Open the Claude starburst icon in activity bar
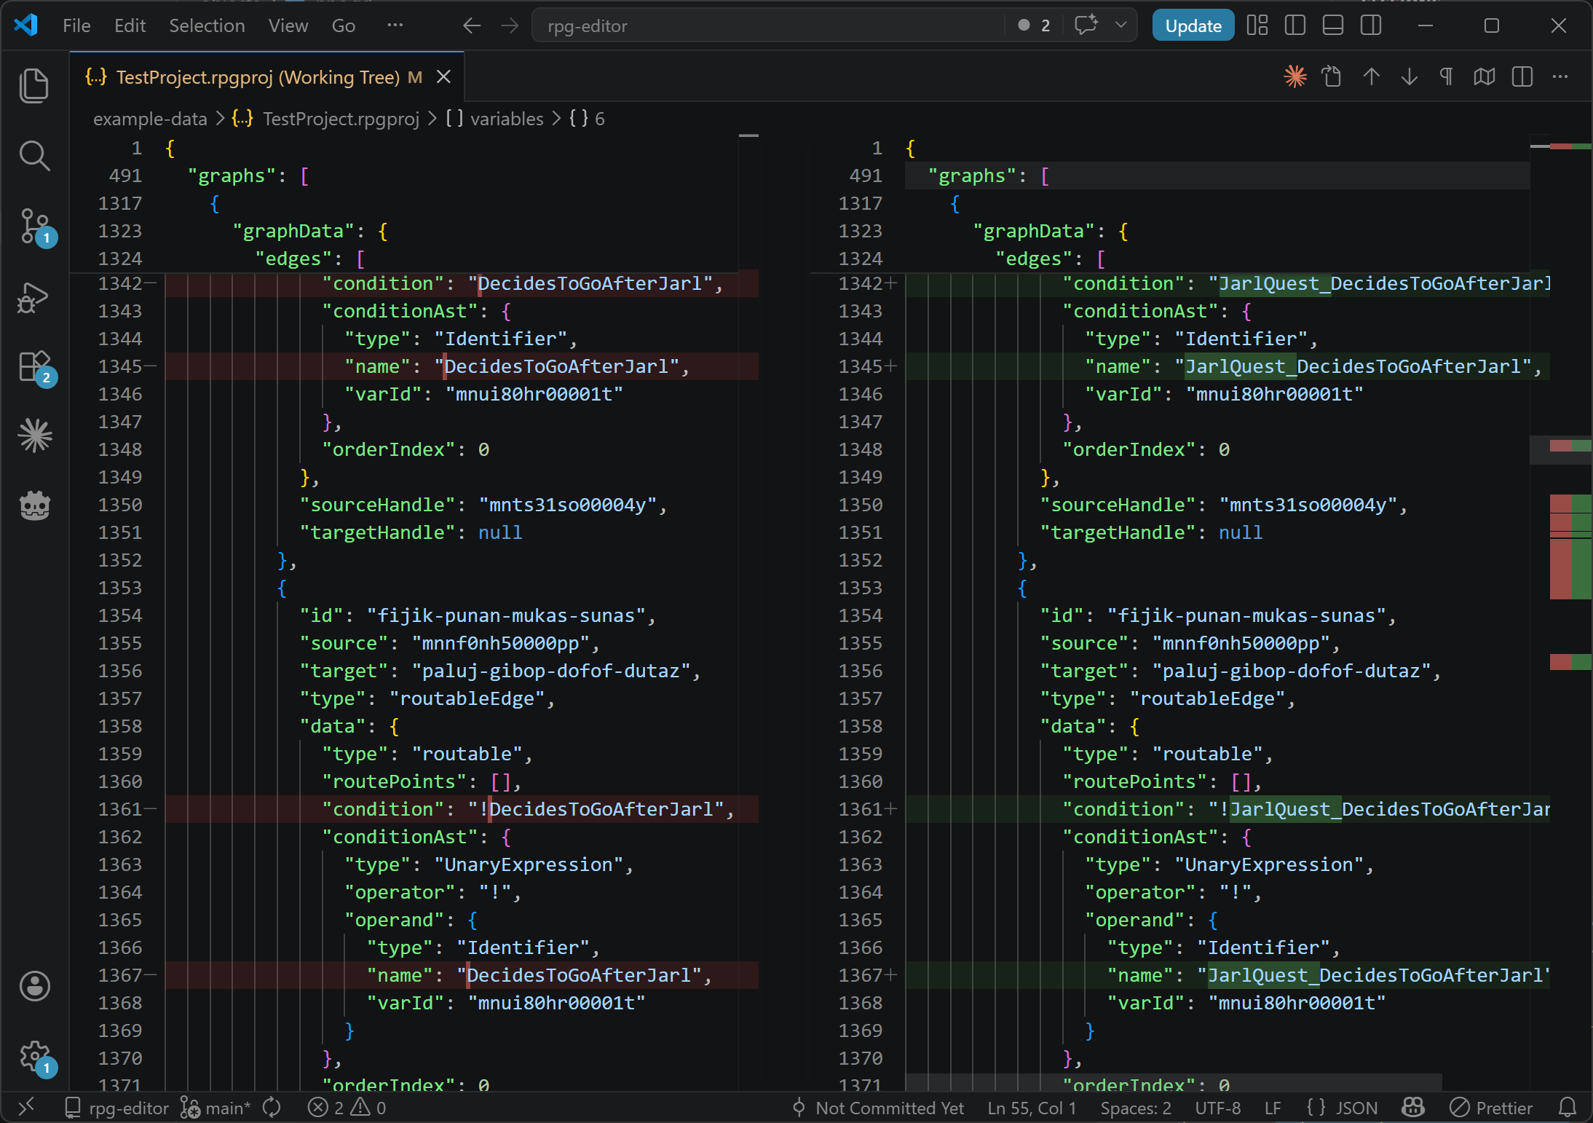 pyautogui.click(x=34, y=436)
